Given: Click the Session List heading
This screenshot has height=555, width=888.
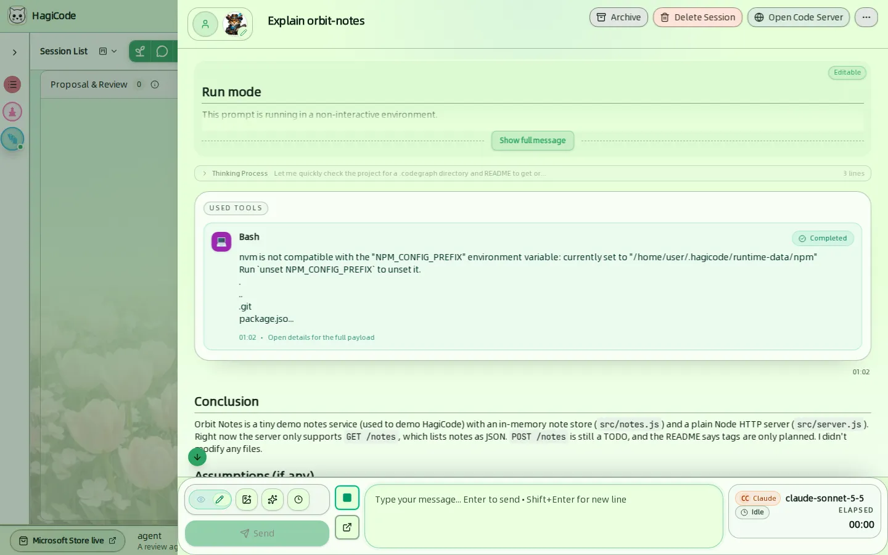Looking at the screenshot, I should point(64,51).
